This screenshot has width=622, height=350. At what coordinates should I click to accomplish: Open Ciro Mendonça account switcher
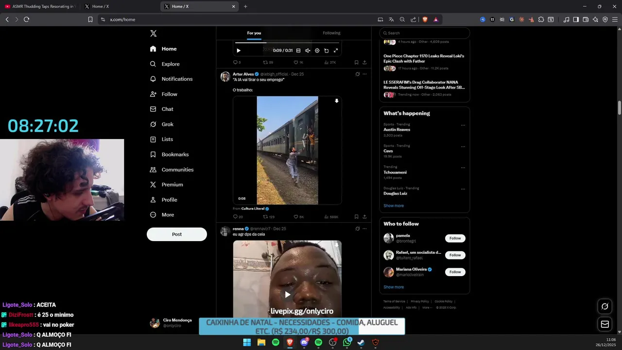(172, 323)
